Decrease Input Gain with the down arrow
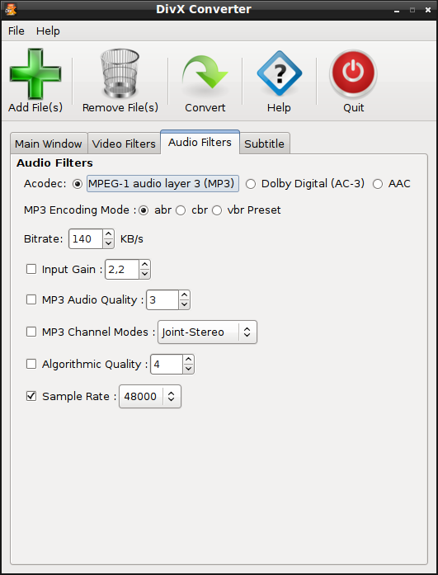Viewport: 438px width, 575px height. pyautogui.click(x=145, y=274)
